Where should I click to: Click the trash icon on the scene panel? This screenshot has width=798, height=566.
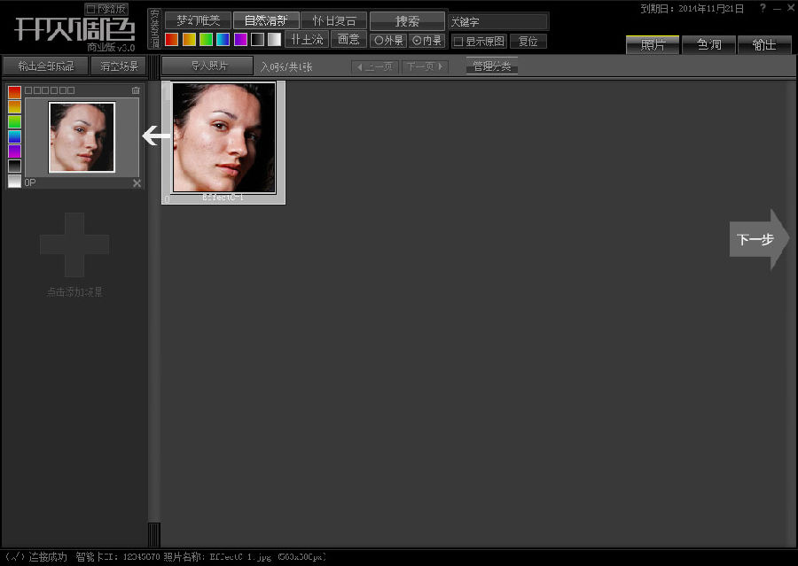coord(136,90)
